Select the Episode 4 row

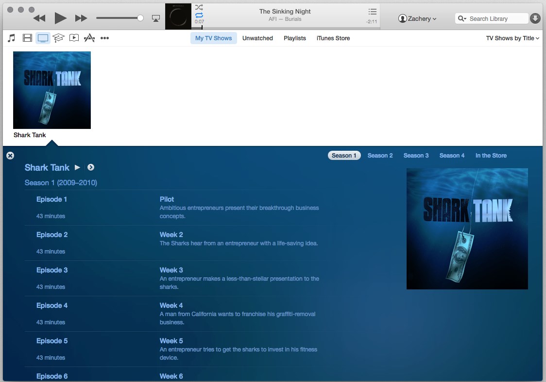pyautogui.click(x=178, y=314)
